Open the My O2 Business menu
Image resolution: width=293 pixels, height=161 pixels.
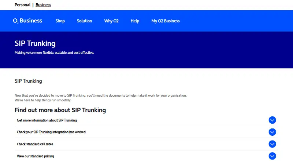click(x=166, y=21)
